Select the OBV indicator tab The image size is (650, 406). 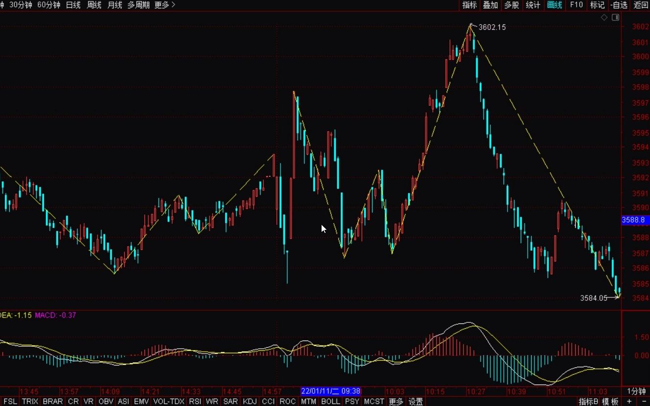tap(106, 402)
